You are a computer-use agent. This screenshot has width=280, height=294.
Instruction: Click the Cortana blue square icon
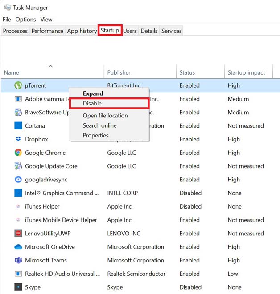click(x=18, y=125)
